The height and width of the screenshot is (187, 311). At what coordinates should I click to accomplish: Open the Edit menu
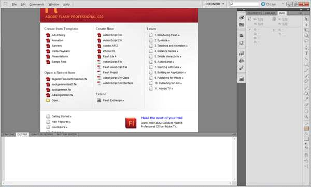23,4
